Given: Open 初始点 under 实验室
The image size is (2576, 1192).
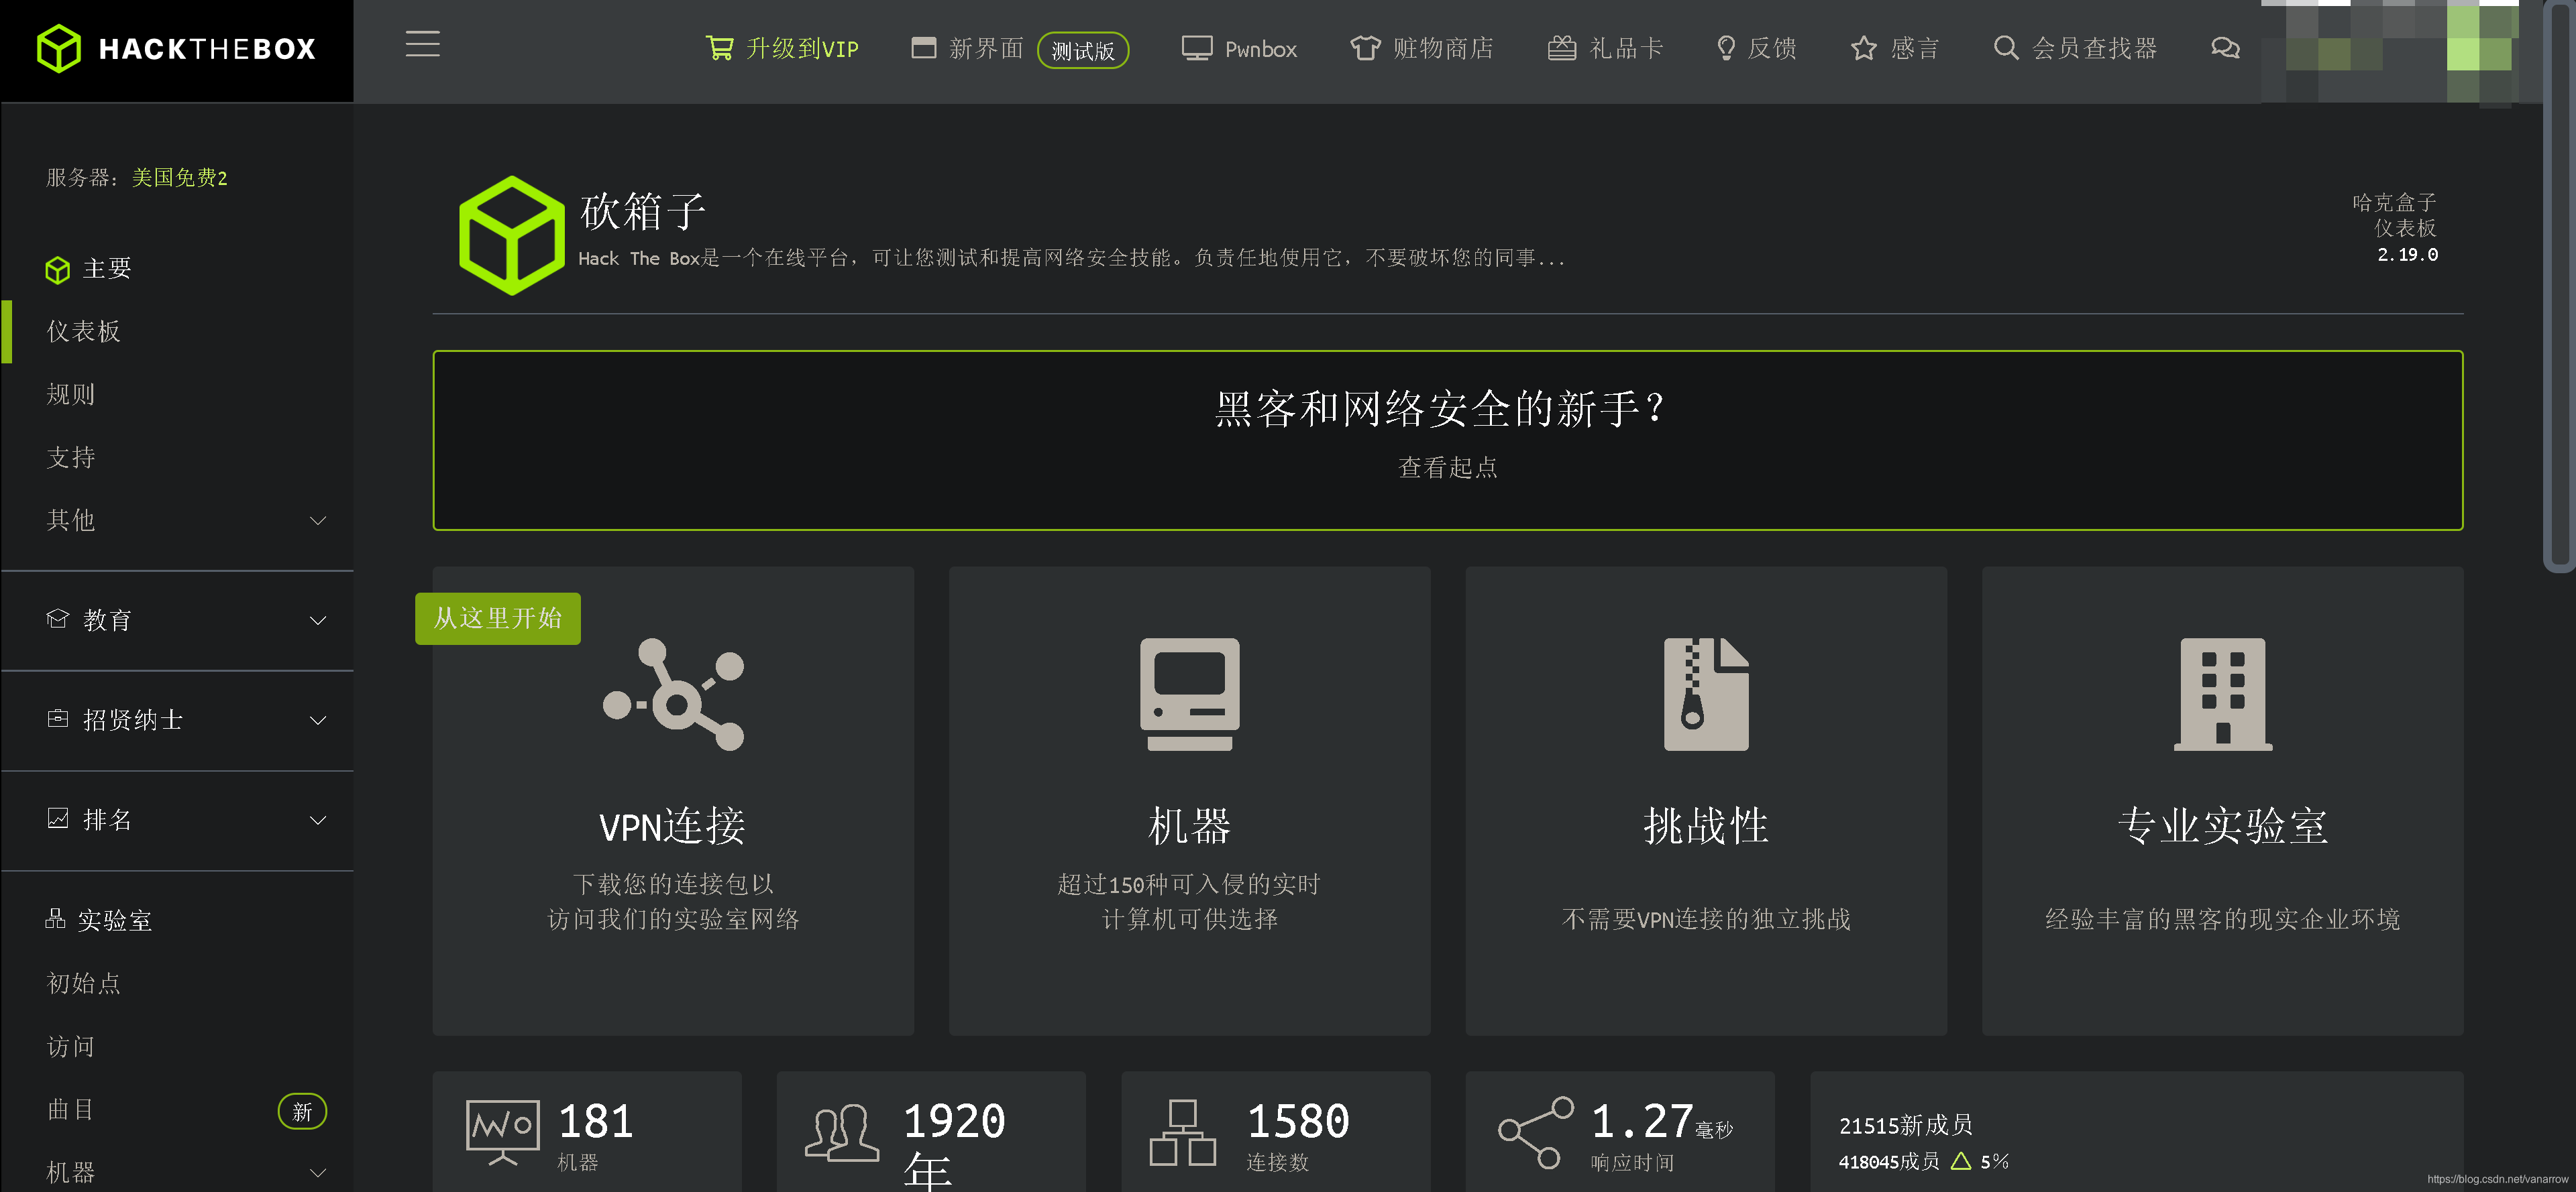Looking at the screenshot, I should [x=83, y=984].
